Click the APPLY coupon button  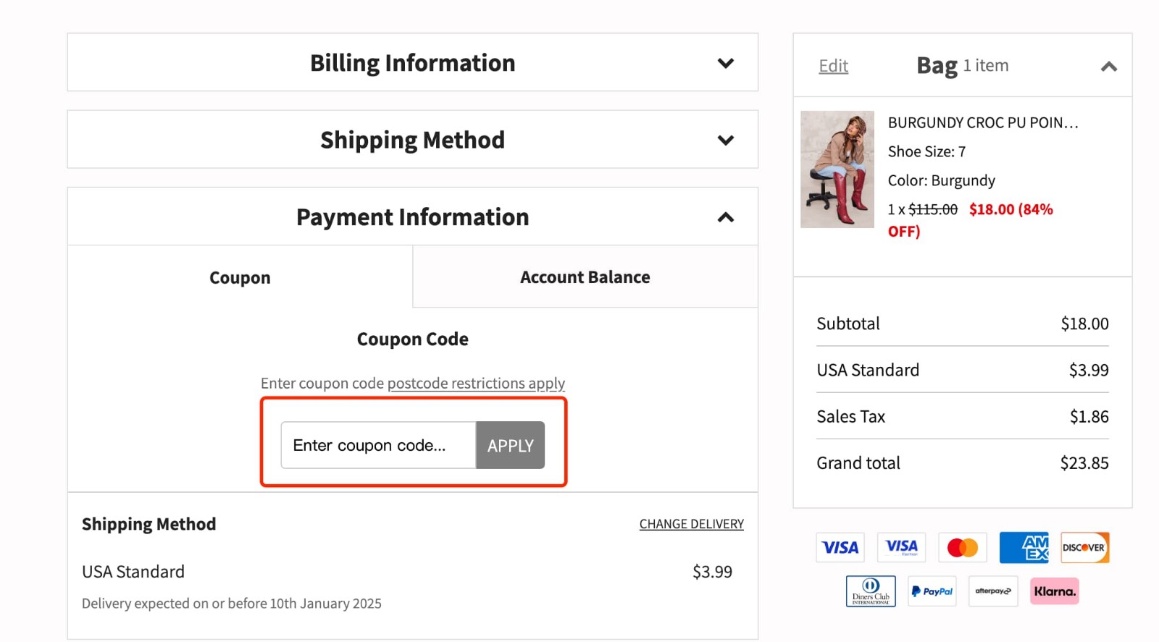pos(510,445)
